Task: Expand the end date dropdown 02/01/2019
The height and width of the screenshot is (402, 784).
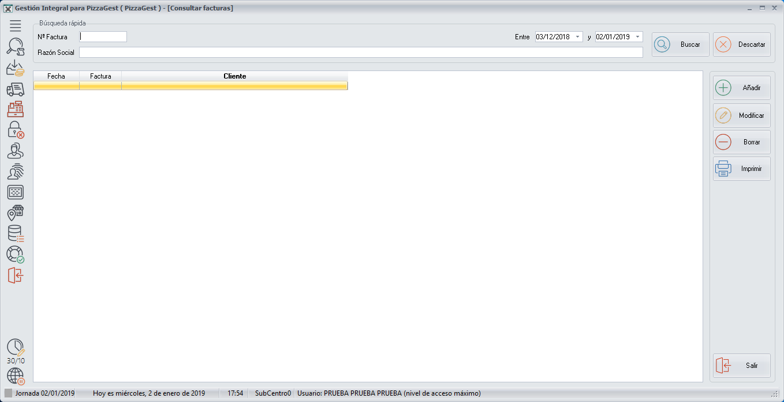Action: [638, 37]
